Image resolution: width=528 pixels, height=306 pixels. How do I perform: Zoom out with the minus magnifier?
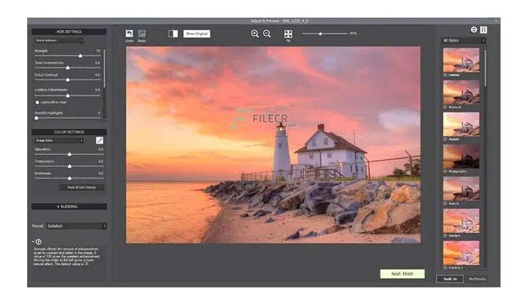(267, 34)
